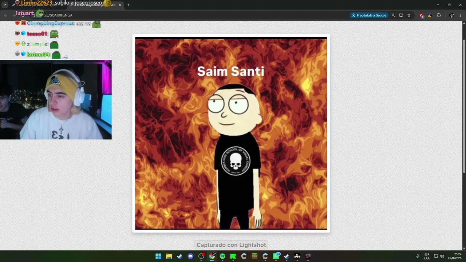Image resolution: width=466 pixels, height=262 pixels.
Task: Click the microphone icon in system tray
Action: [x=418, y=256]
